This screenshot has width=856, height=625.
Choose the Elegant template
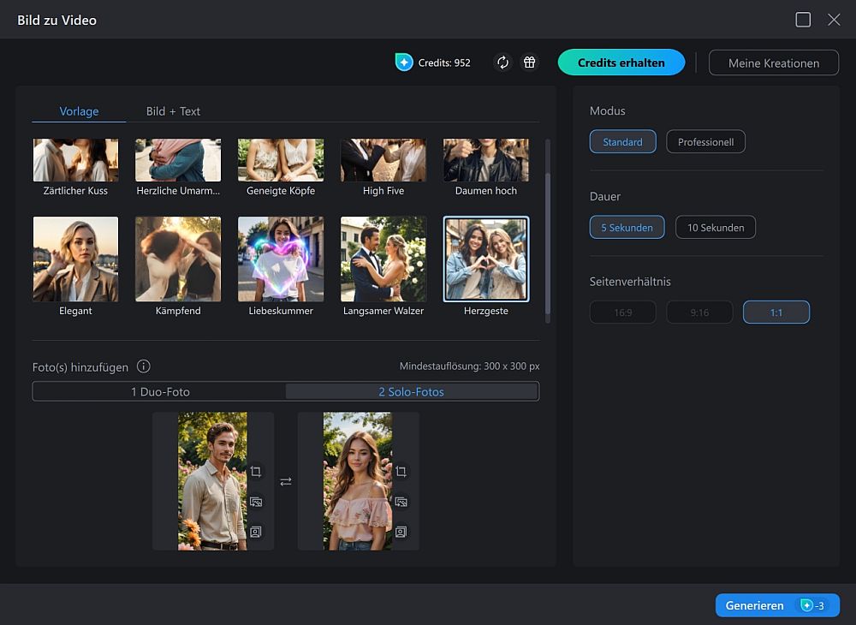click(x=76, y=266)
